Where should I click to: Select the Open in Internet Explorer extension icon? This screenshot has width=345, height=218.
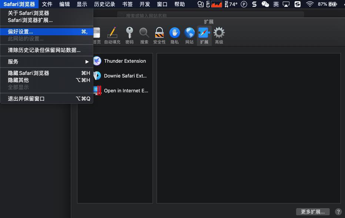pos(97,90)
